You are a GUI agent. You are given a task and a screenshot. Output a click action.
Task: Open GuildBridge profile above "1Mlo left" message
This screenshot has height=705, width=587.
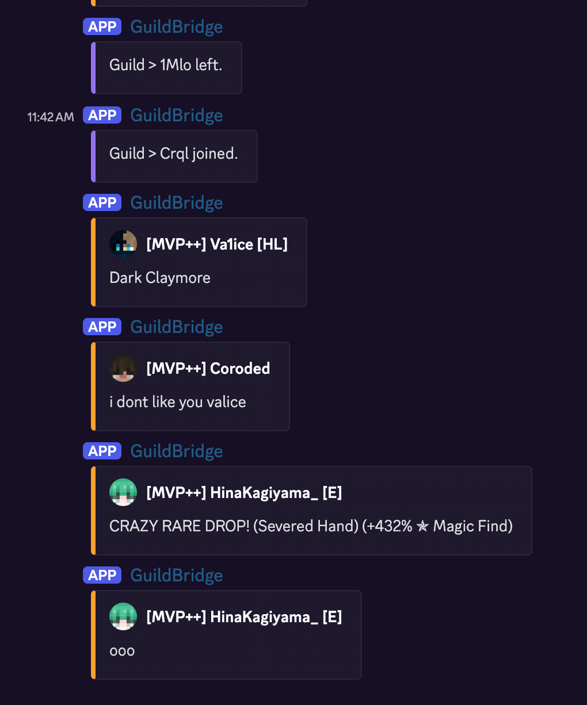point(177,27)
